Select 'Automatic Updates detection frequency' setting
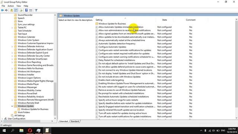 117,44
